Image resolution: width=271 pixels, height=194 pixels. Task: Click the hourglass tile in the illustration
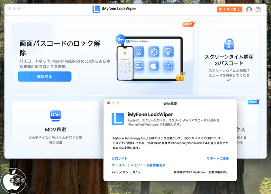click(138, 52)
